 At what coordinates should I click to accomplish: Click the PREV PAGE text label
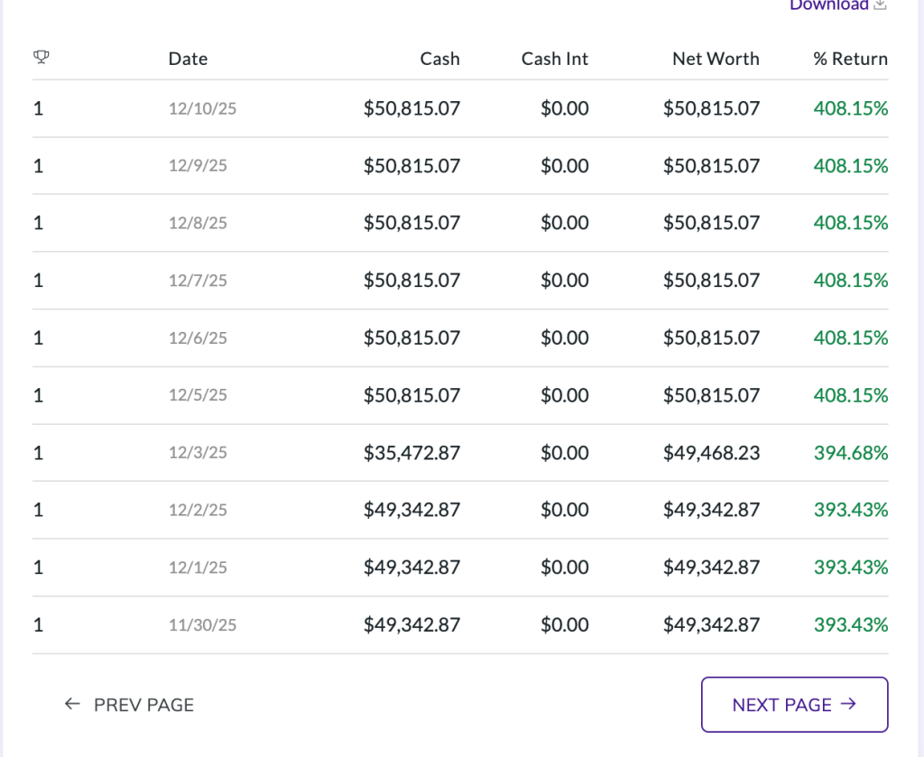[143, 705]
